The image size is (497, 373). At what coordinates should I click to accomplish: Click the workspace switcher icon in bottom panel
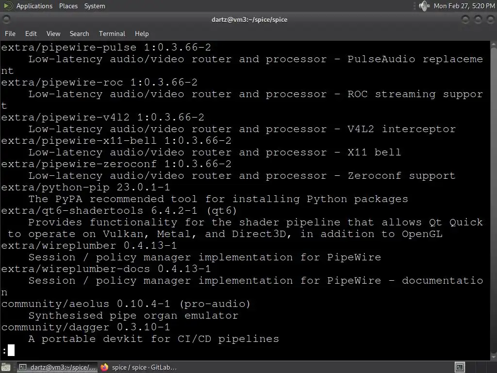coord(460,367)
